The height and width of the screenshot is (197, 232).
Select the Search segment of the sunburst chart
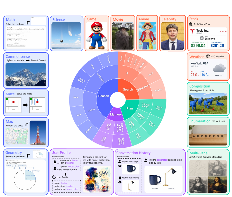point(128,89)
